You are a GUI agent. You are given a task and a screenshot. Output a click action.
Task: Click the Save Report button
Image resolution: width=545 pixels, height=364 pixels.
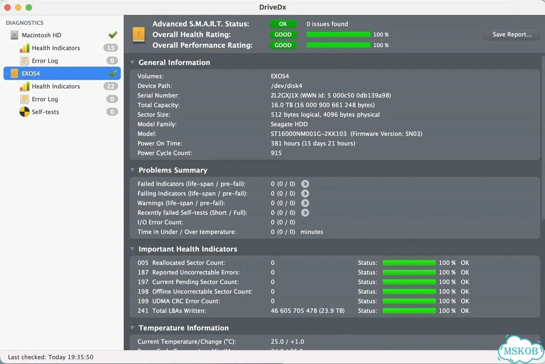click(x=512, y=34)
